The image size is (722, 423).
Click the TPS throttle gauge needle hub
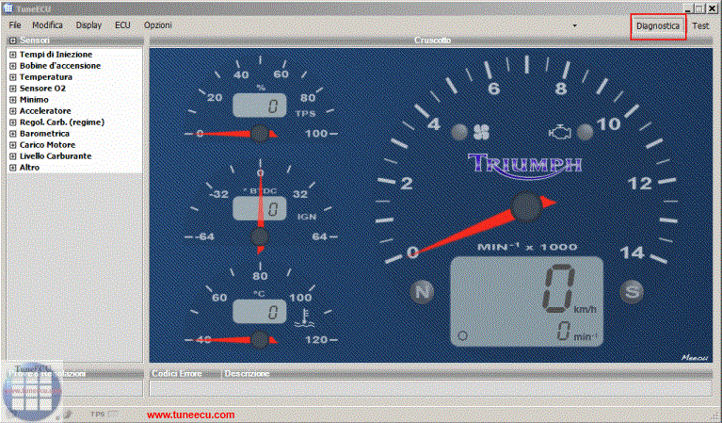(260, 134)
